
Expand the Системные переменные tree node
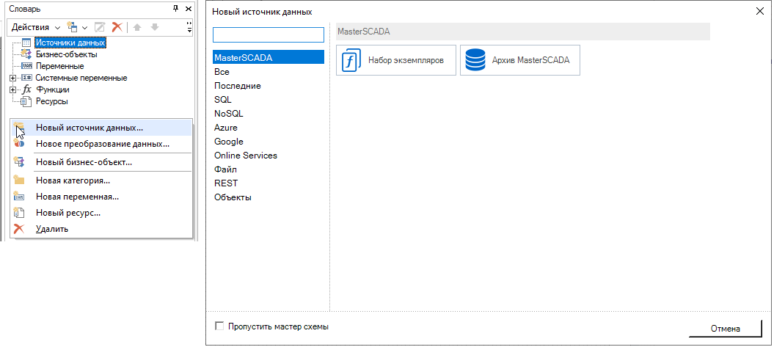(13, 78)
